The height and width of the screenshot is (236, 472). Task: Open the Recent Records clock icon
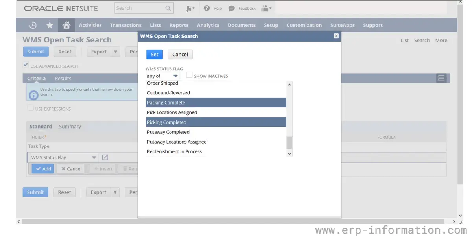(33, 25)
